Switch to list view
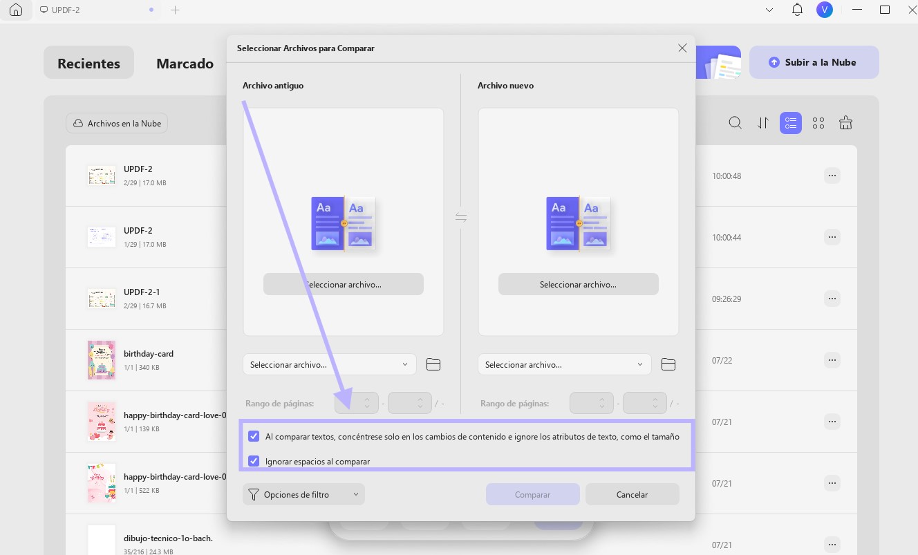Viewport: 918px width, 555px height. click(x=791, y=123)
